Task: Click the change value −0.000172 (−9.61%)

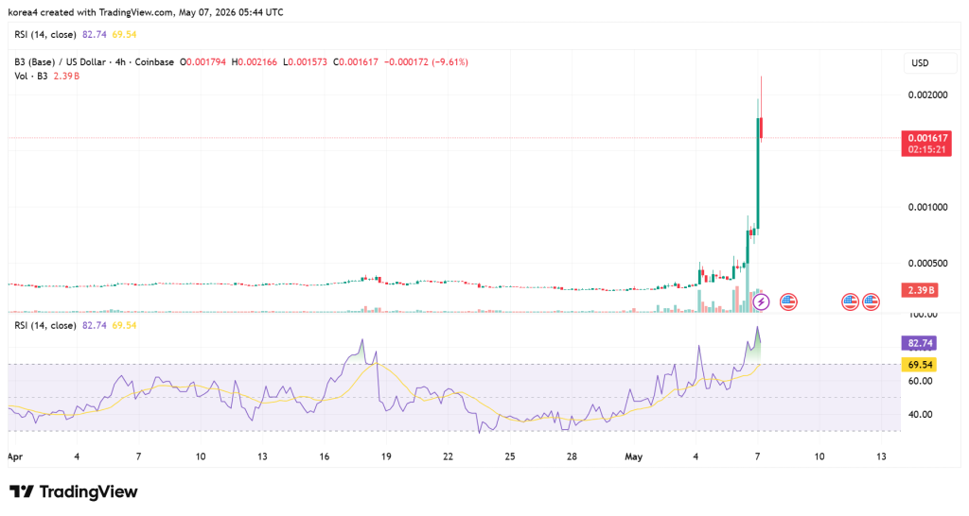Action: tap(426, 62)
